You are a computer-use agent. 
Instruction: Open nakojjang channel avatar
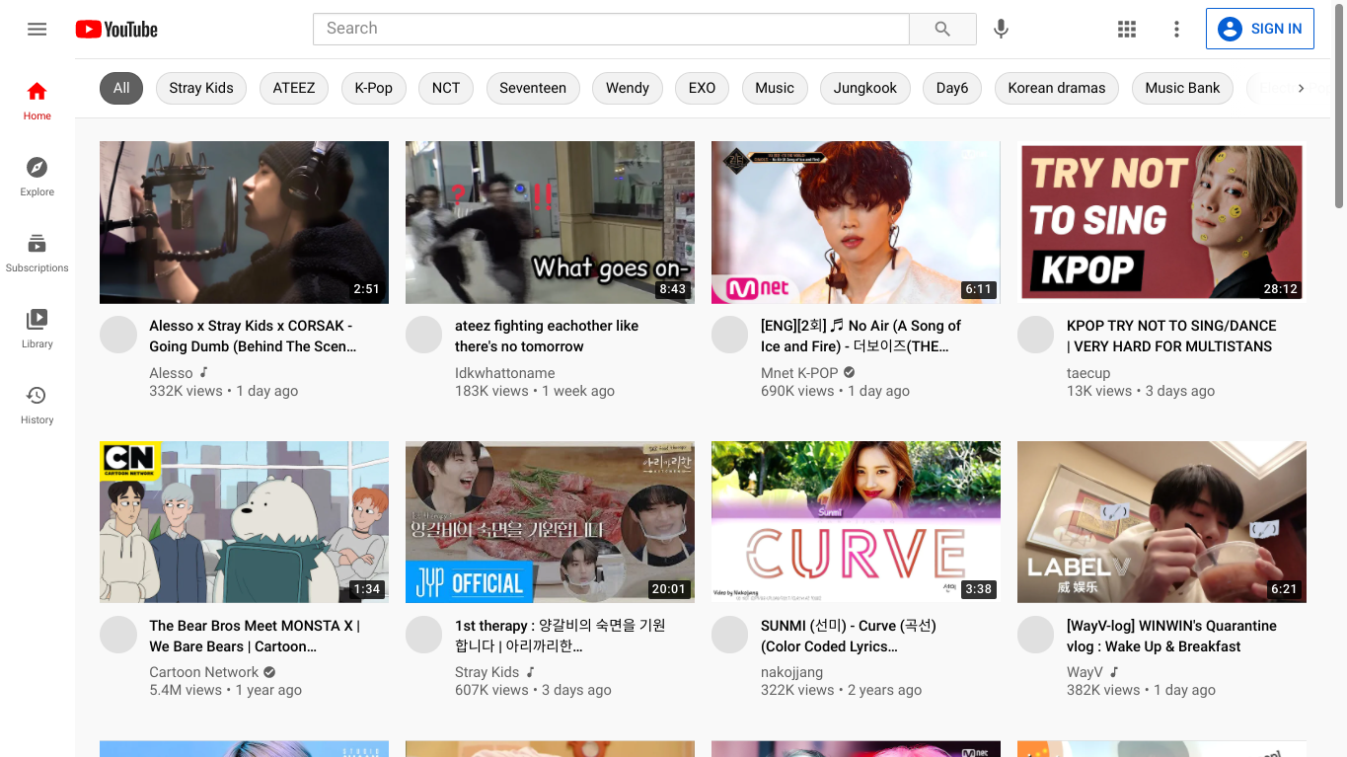coord(730,635)
